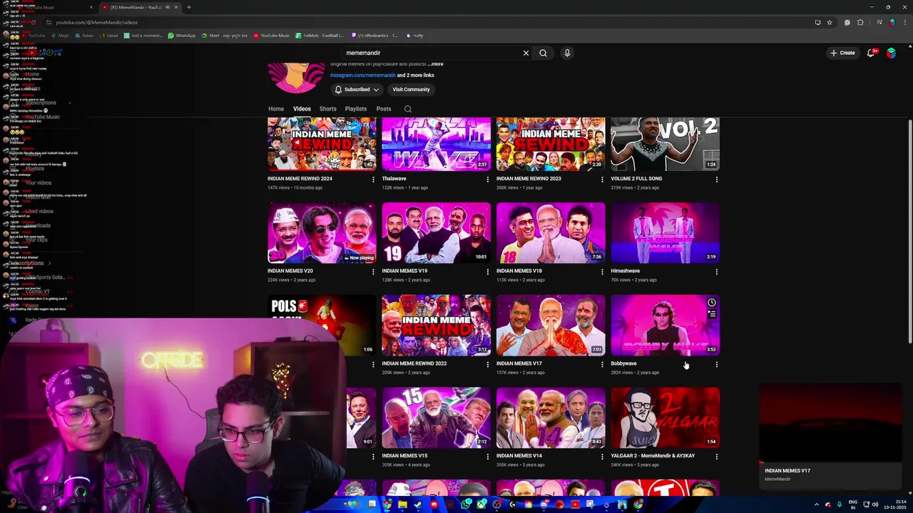This screenshot has height=513, width=913.
Task: Open YouTube account avatar menu
Action: click(x=891, y=53)
